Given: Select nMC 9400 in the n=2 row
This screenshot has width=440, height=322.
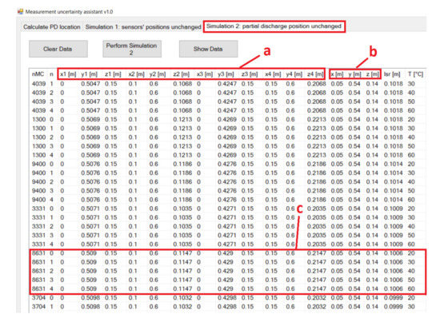Looking at the screenshot, I should tap(38, 182).
